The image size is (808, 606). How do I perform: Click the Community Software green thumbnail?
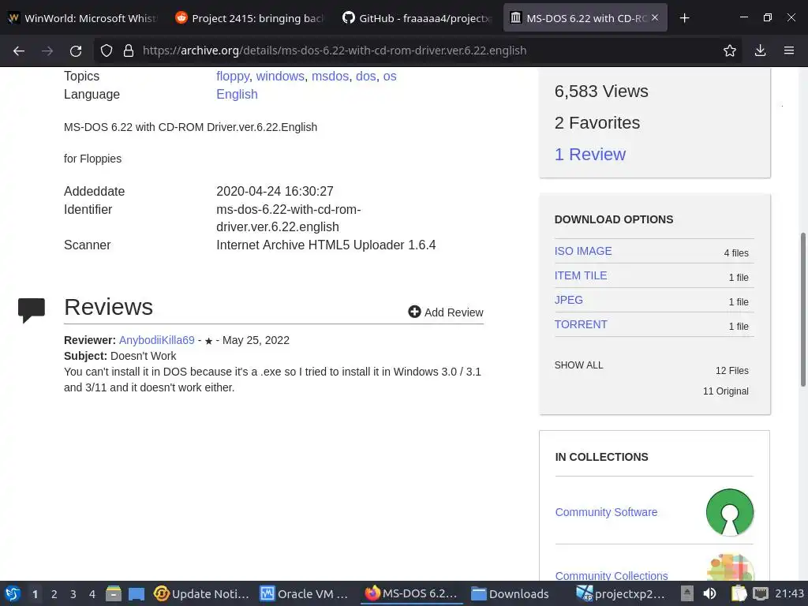[x=730, y=512]
